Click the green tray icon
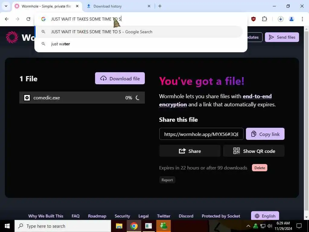The width and height of the screenshot is (309, 232). 256,226
